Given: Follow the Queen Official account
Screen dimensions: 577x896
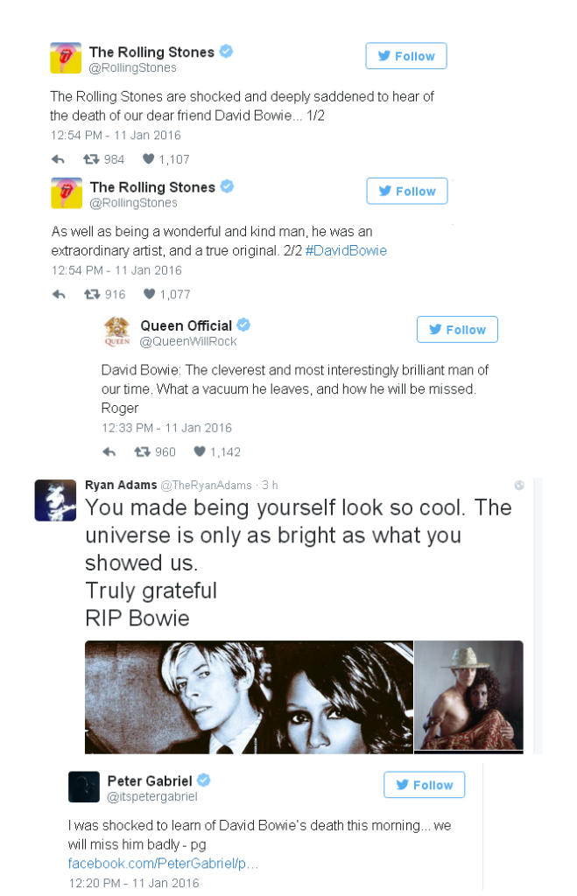Looking at the screenshot, I should (x=456, y=329).
